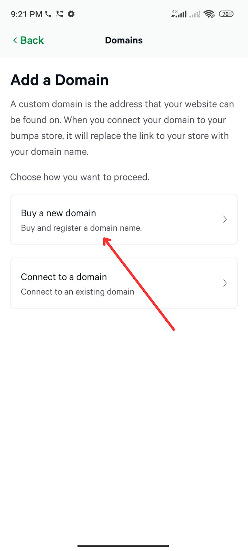Screen dimensions: 248x551
Task: Click the settings gear status icon
Action: pos(71,14)
